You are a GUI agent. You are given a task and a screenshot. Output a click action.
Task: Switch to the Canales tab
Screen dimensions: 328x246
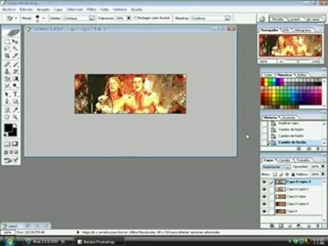(284, 160)
